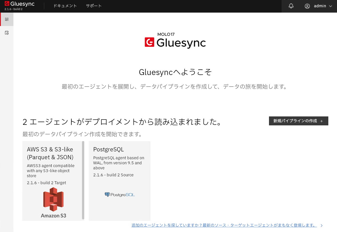Image resolution: width=337 pixels, height=232 pixels.
Task: Click the large MOLO17 Gluesync center logo
Action: [175, 41]
